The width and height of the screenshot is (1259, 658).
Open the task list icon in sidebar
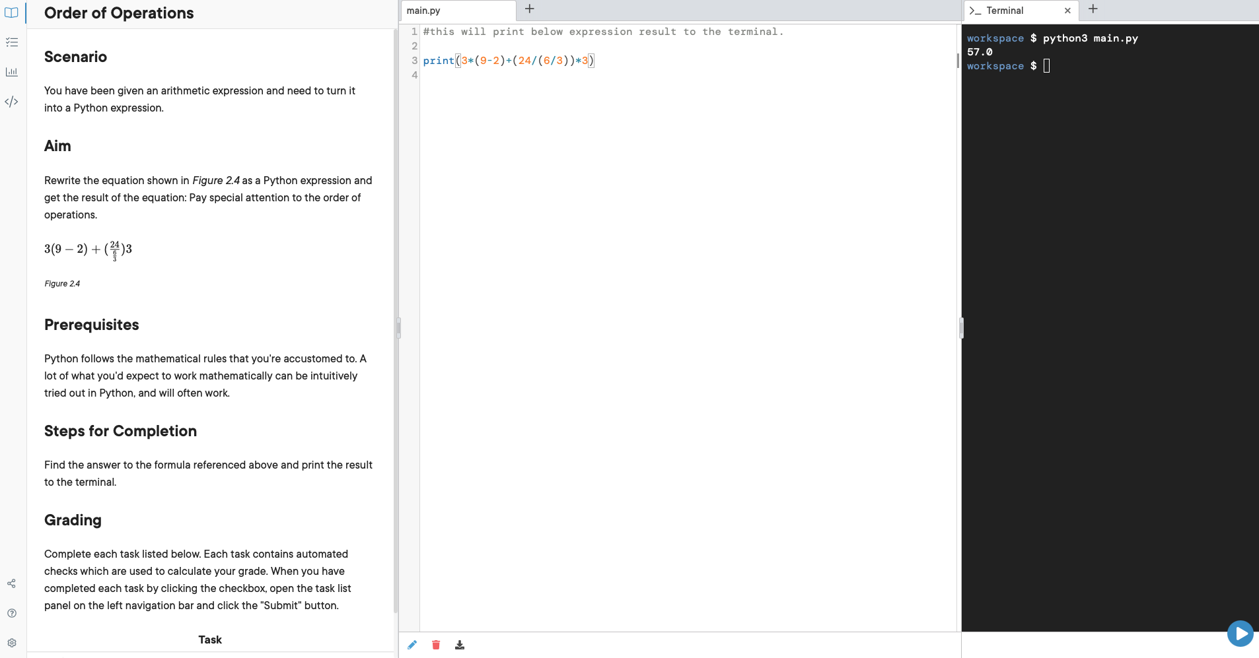(11, 42)
